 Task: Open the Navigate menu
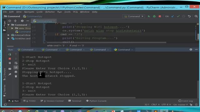coord(29,12)
